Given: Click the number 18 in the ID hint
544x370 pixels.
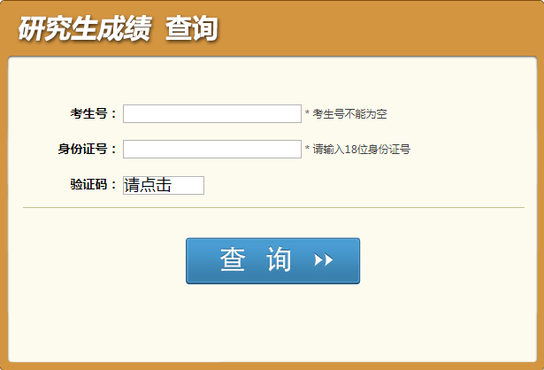Looking at the screenshot, I should (x=351, y=150).
